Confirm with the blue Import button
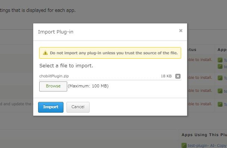The image size is (227, 148). click(x=51, y=107)
